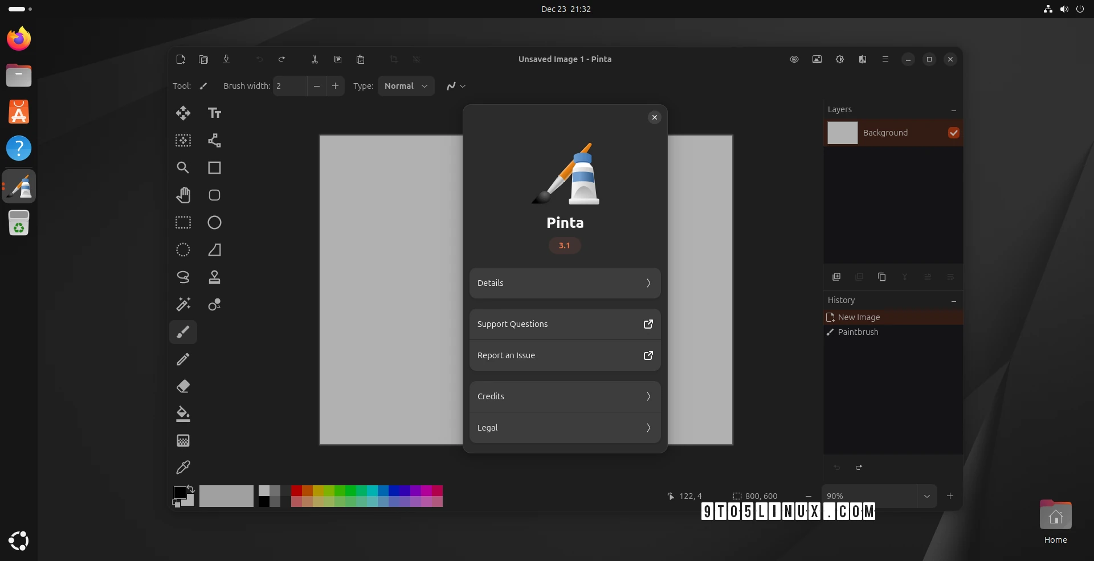The image size is (1094, 561).
Task: Collapse the History panel
Action: click(x=953, y=301)
